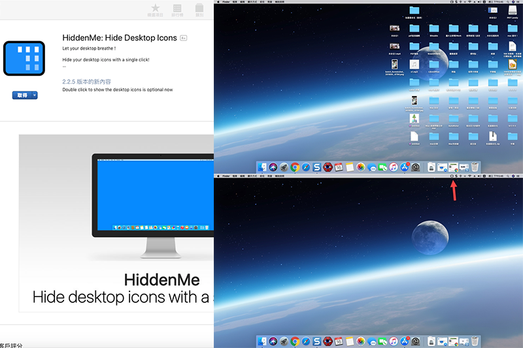Viewport: 523px width, 348px height.
Task: Click the HiddenMe app icon in App Store
Action: [24, 58]
